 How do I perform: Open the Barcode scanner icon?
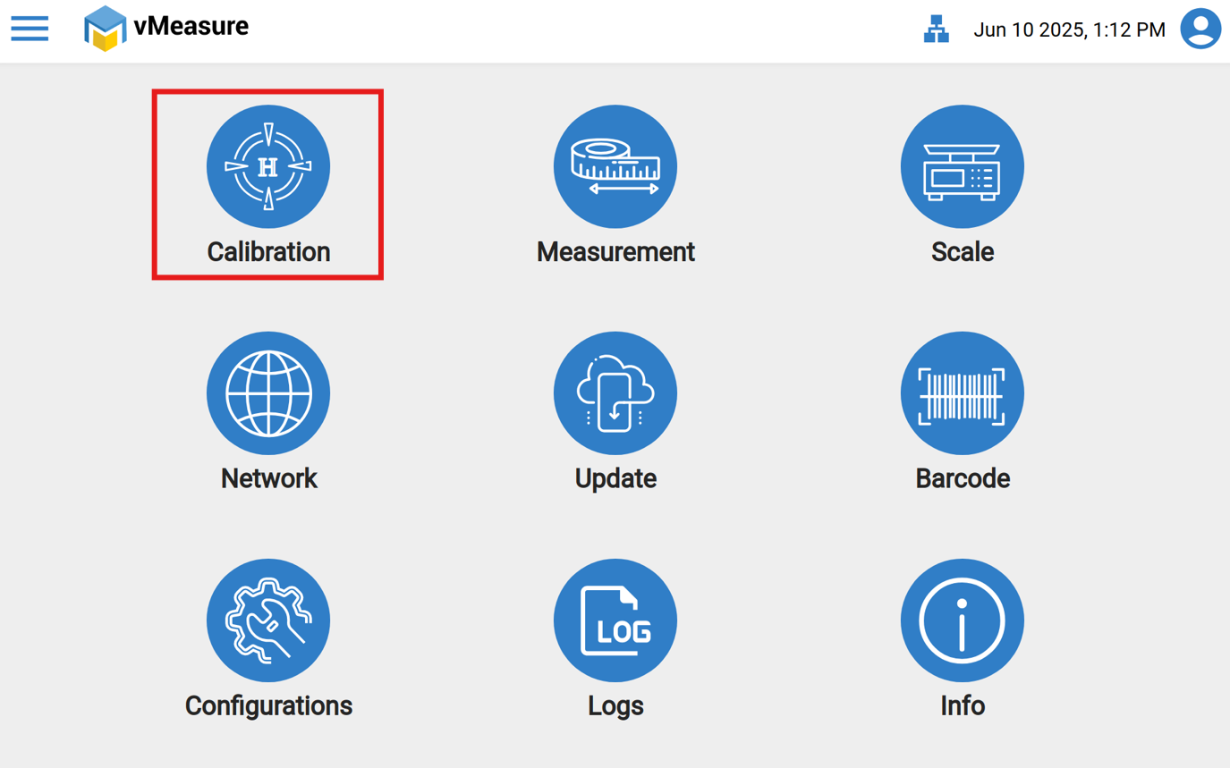[x=963, y=393]
